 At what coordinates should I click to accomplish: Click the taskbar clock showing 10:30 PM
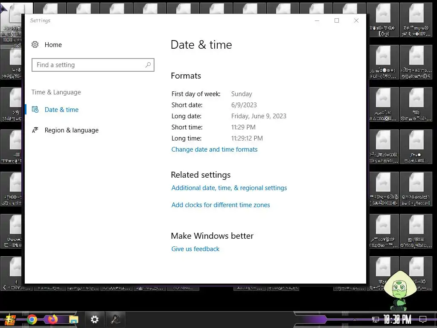[x=397, y=319]
